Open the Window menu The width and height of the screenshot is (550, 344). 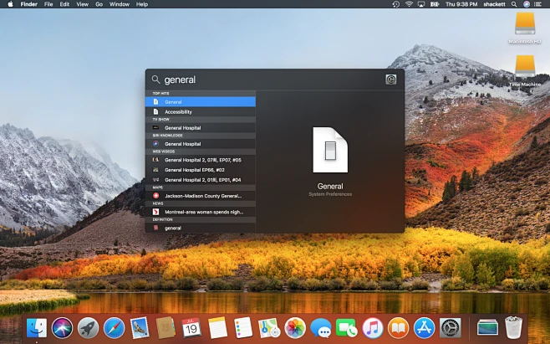coord(120,4)
